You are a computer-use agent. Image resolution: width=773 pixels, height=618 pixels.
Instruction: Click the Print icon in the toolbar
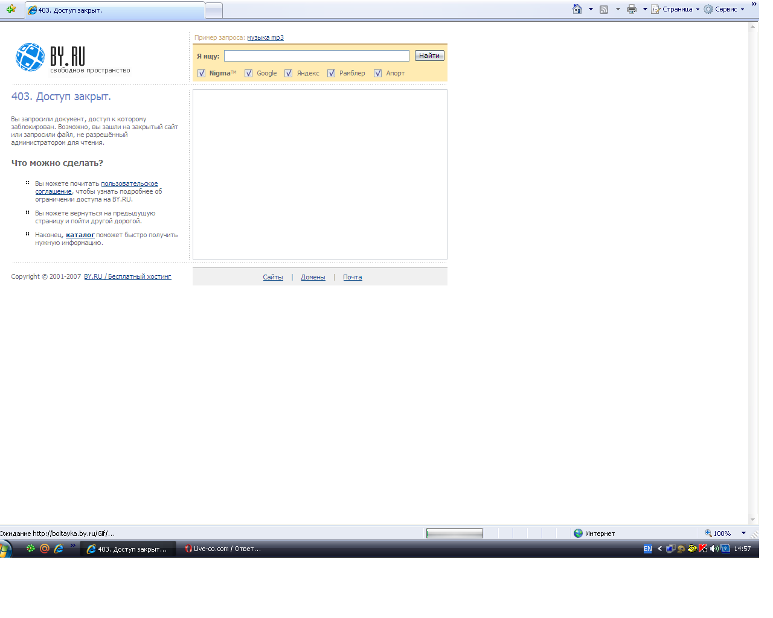click(x=632, y=9)
